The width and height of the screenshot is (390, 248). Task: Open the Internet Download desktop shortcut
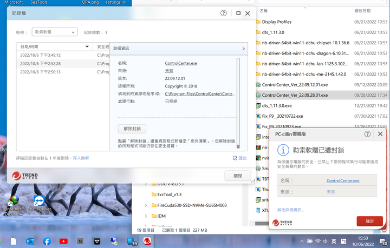(x=13, y=206)
